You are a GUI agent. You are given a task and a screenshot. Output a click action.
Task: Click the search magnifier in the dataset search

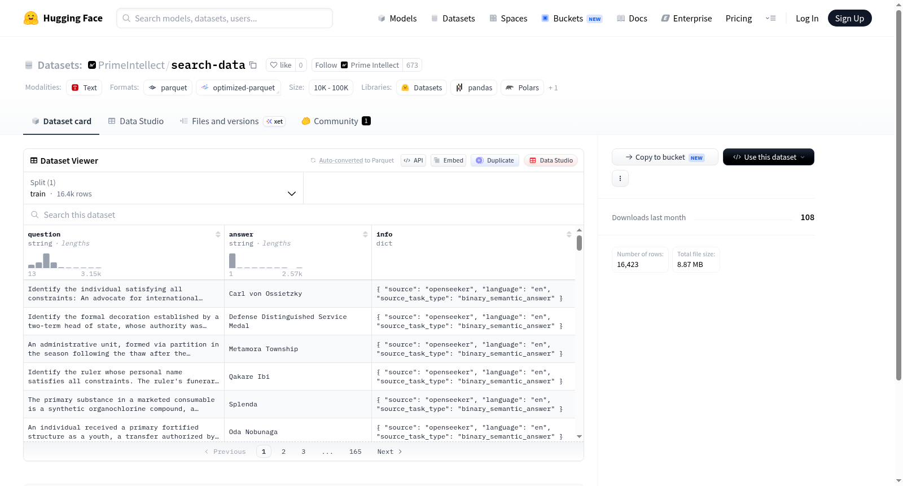(35, 214)
